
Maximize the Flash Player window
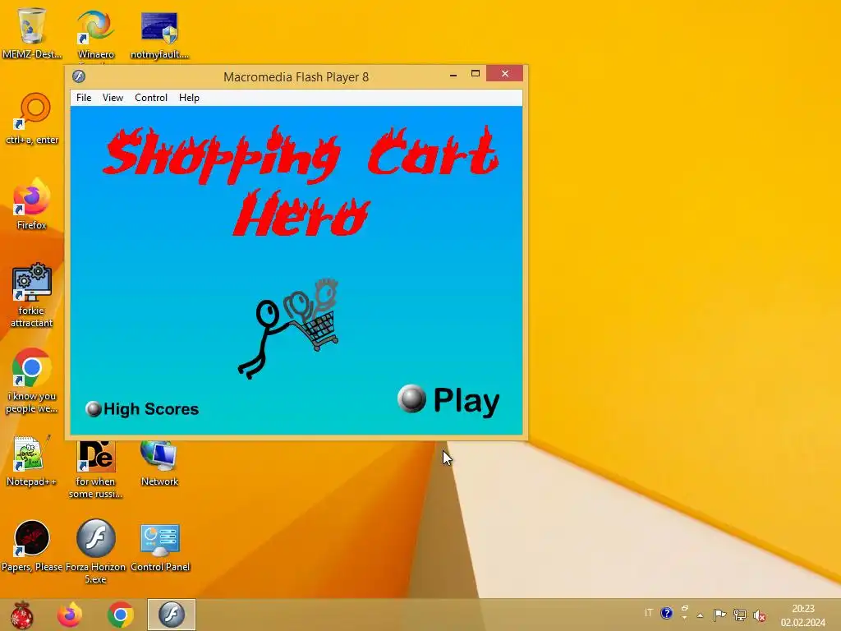coord(476,73)
